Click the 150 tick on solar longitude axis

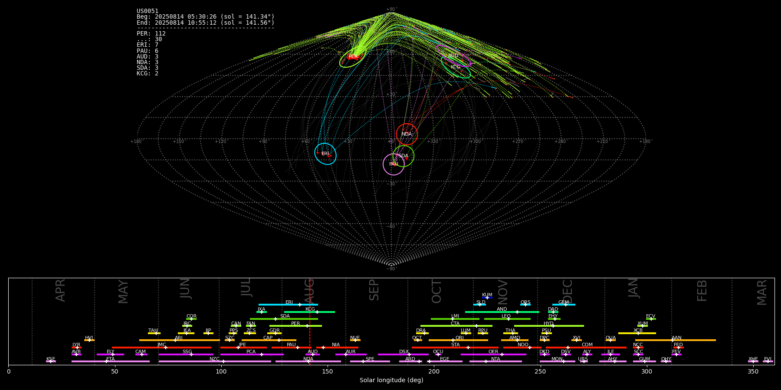tap(328, 371)
